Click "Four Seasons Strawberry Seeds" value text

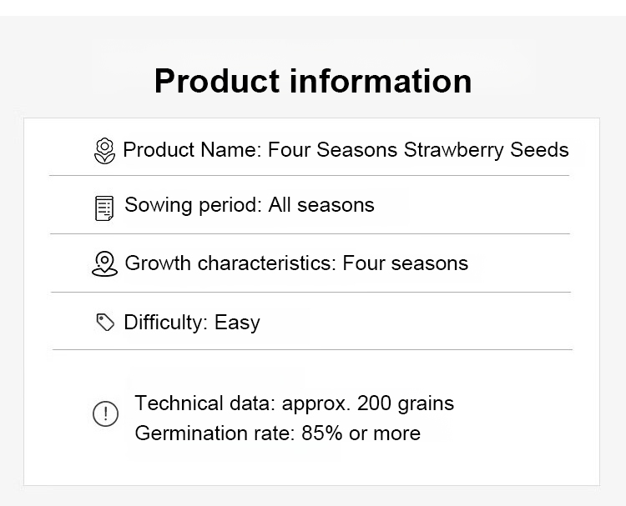(418, 150)
